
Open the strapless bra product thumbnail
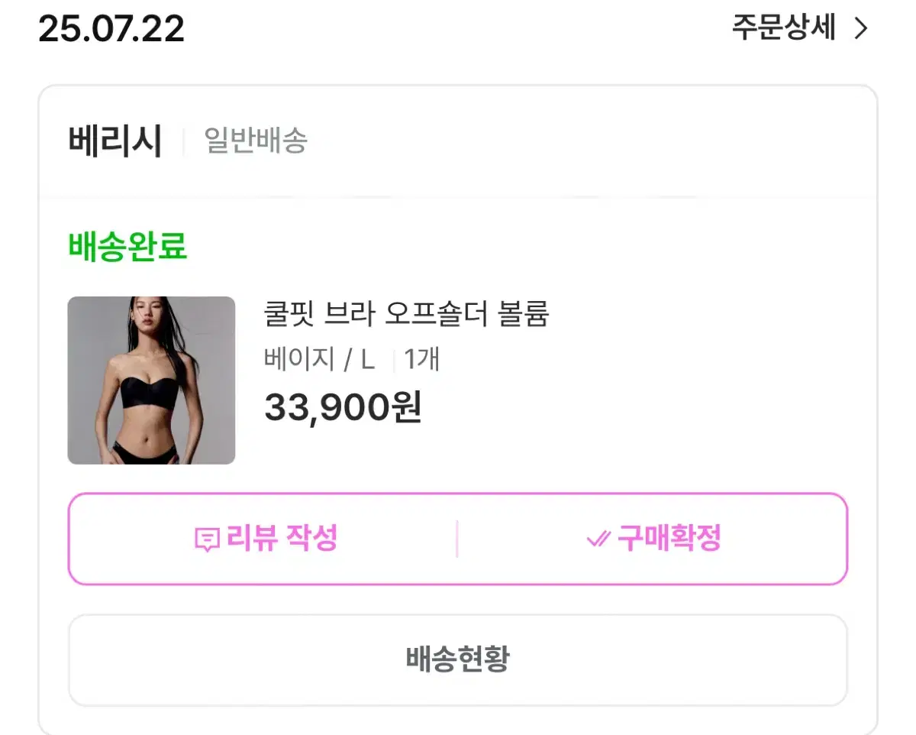coord(151,380)
